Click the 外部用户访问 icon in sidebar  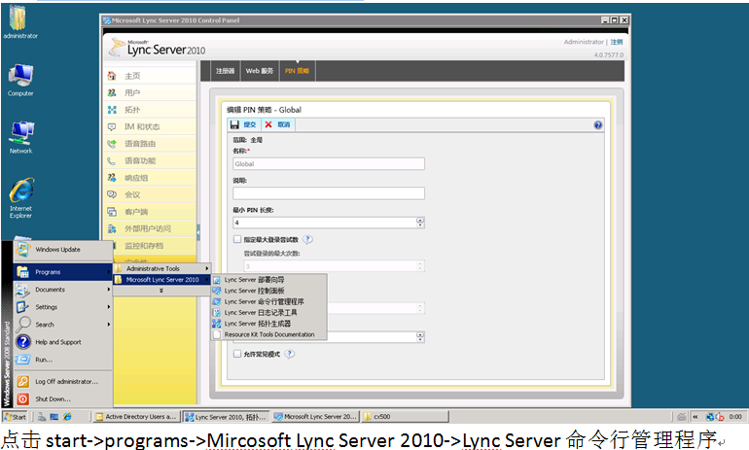coord(112,228)
